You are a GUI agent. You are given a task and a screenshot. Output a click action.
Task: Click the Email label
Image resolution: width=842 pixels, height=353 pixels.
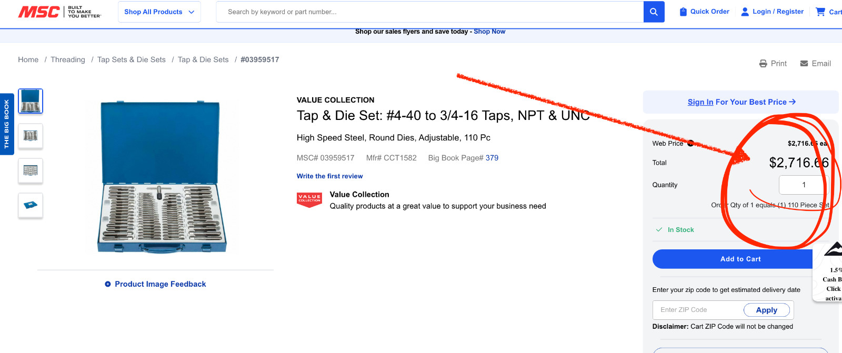[821, 64]
